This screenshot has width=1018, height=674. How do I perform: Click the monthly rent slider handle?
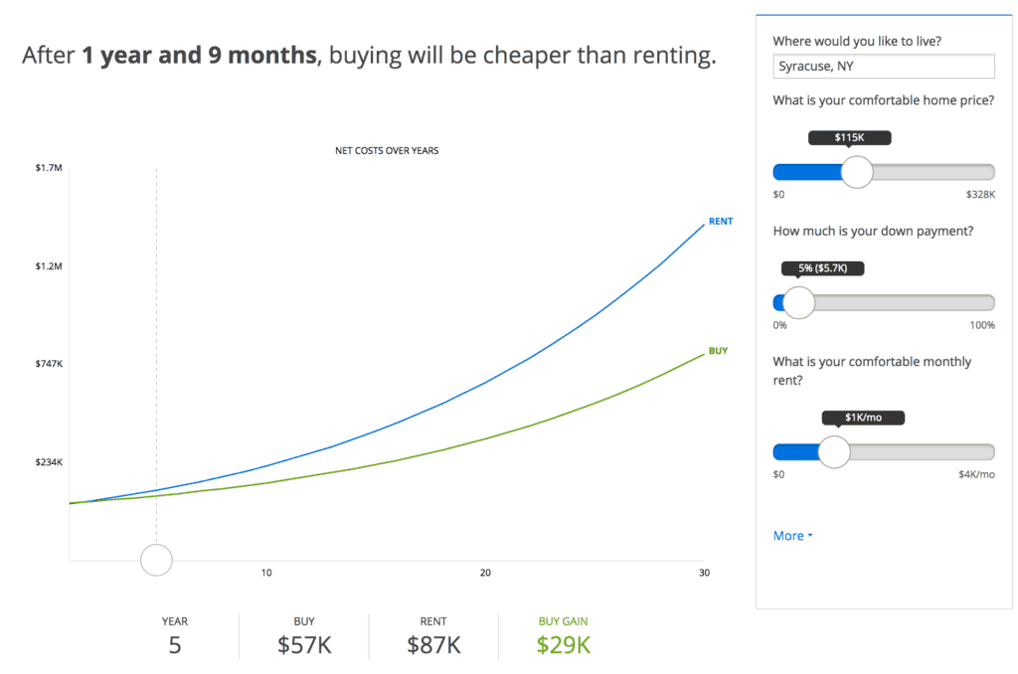(832, 452)
